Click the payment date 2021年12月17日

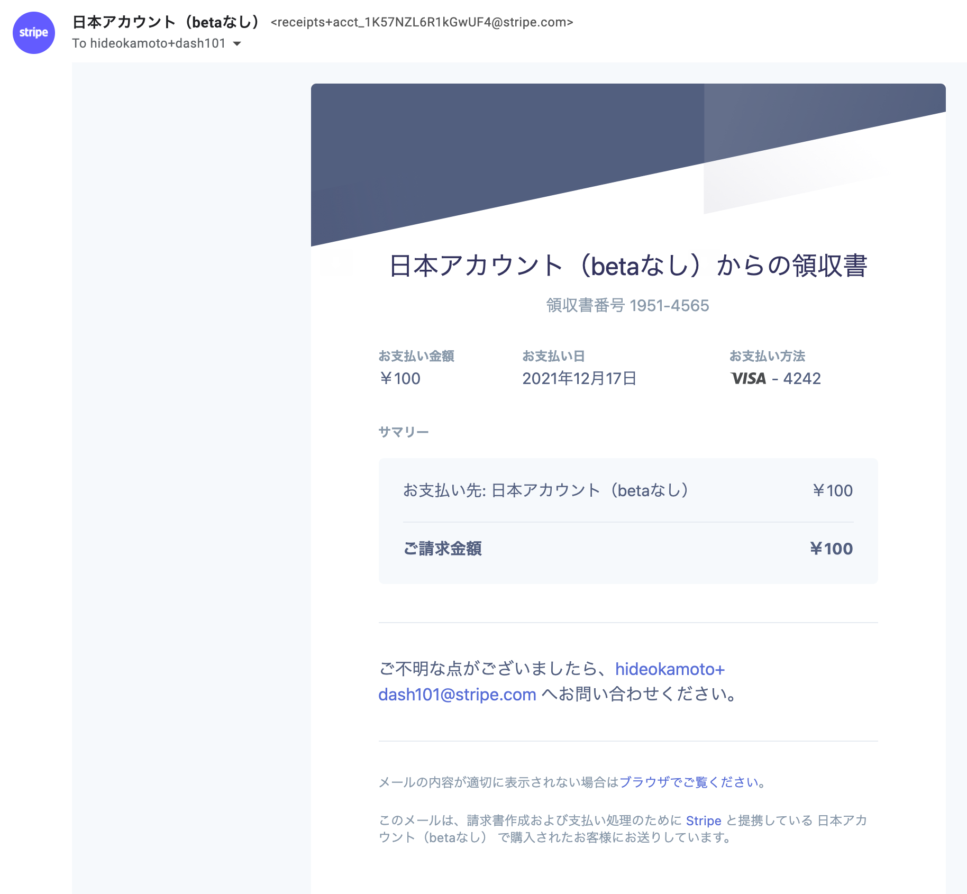[x=580, y=379]
